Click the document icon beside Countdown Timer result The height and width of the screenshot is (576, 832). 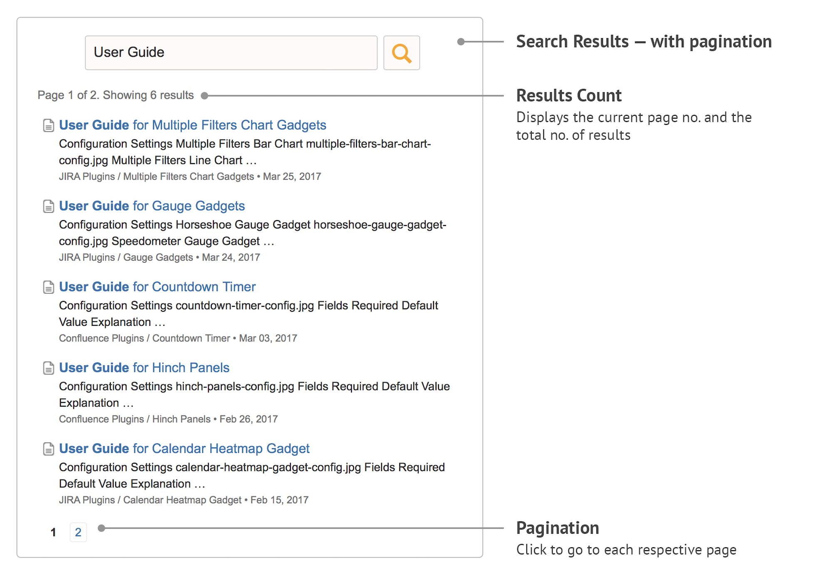49,287
